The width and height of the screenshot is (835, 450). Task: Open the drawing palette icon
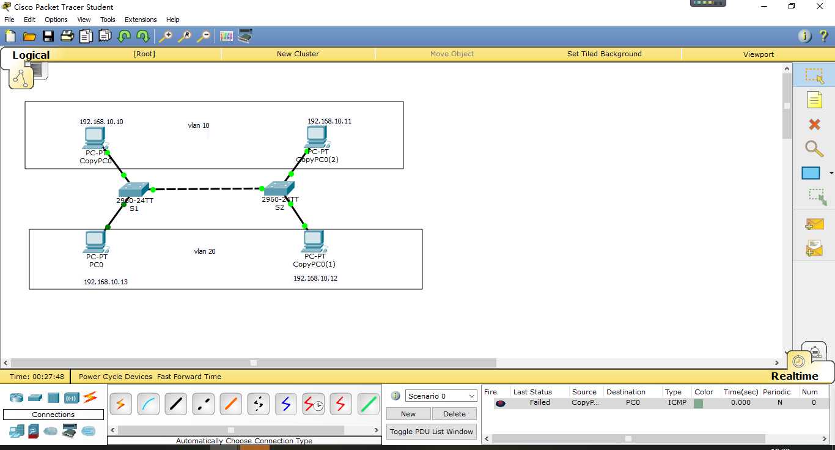pos(226,36)
